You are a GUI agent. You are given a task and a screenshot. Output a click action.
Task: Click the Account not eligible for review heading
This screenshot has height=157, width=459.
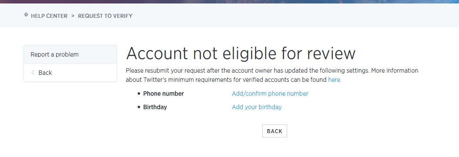click(x=241, y=53)
